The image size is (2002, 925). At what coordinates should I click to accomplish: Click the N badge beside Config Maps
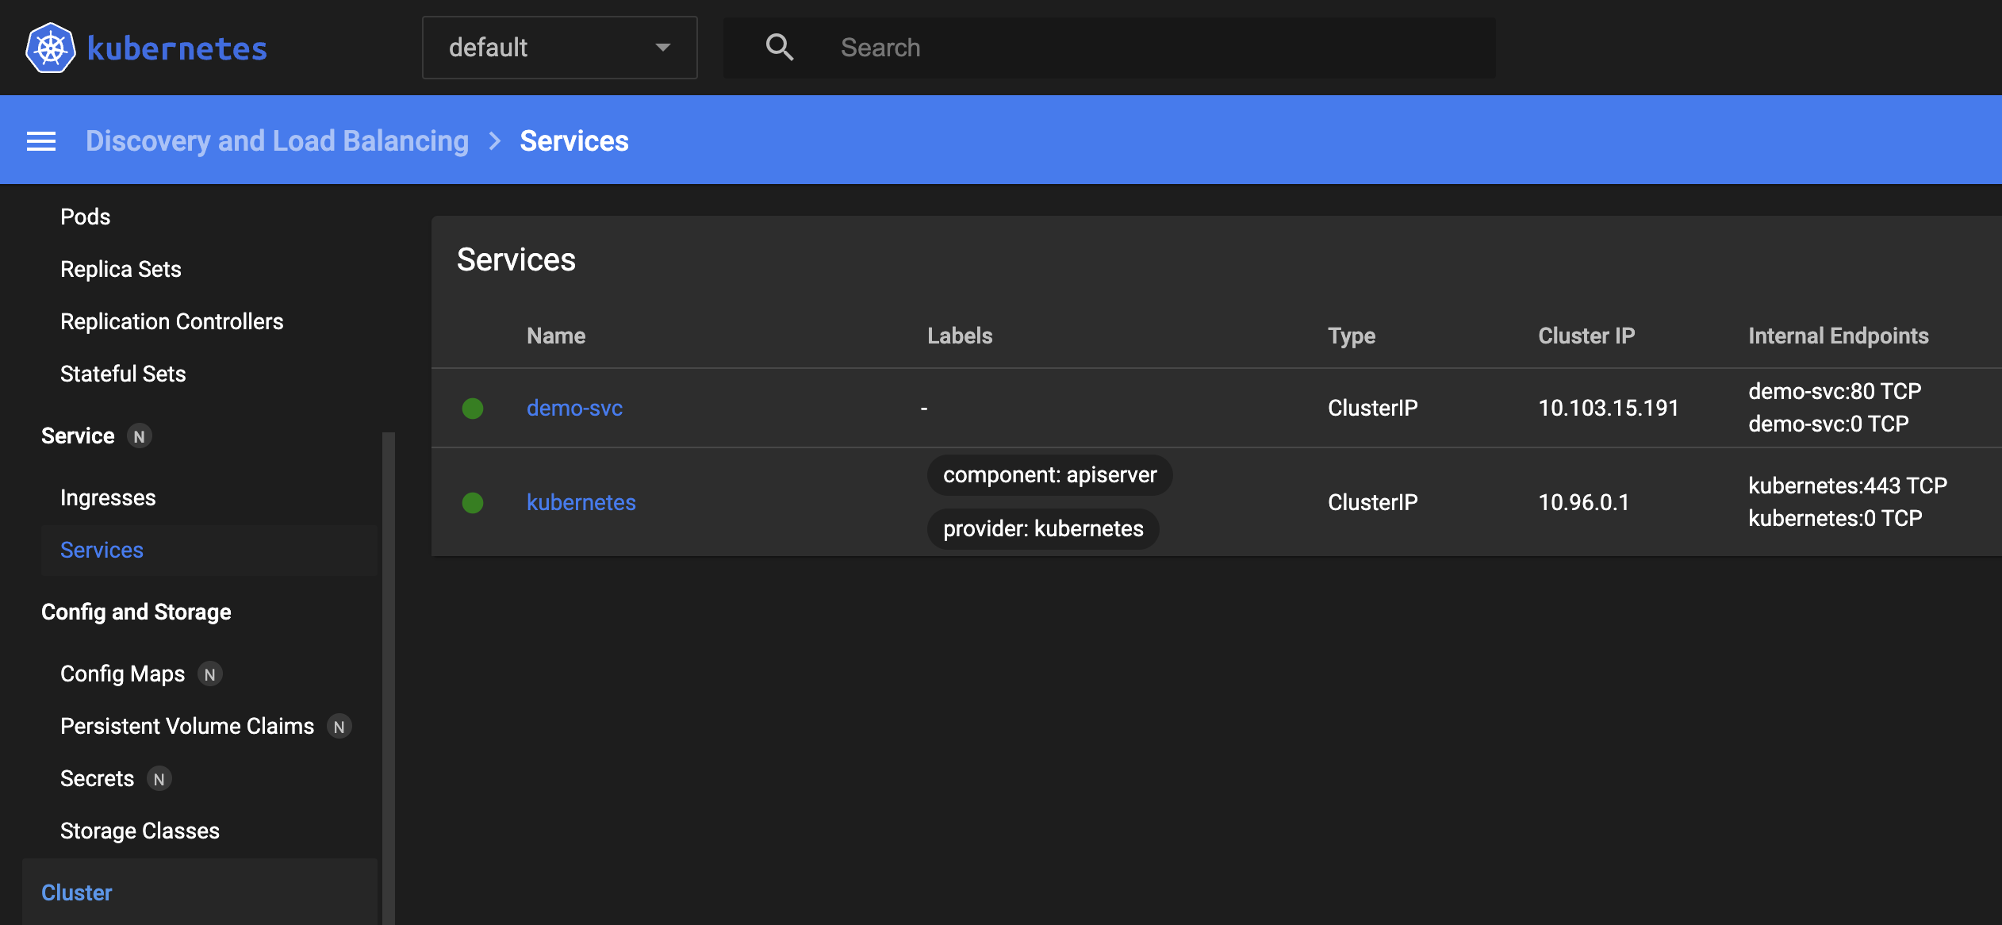[x=210, y=674]
